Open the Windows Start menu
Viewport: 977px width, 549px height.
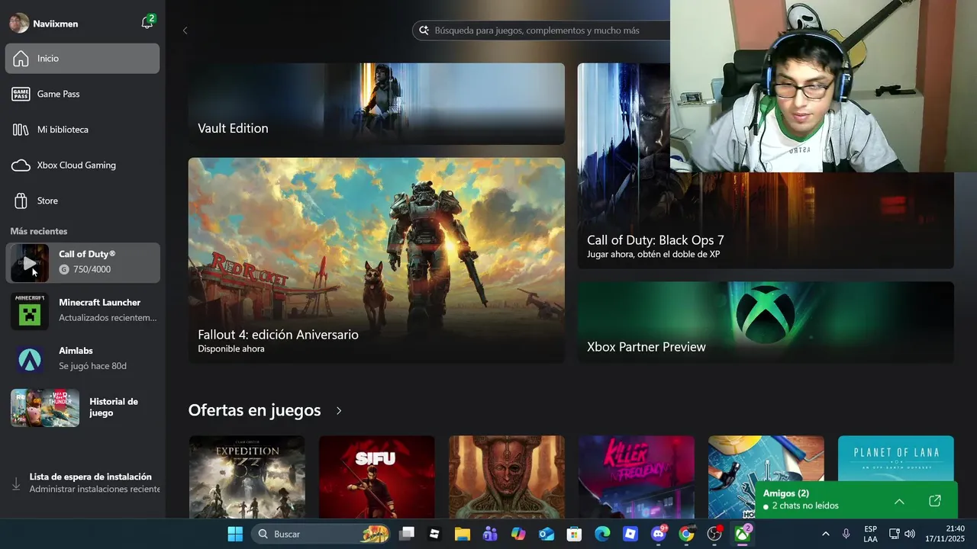pos(235,534)
